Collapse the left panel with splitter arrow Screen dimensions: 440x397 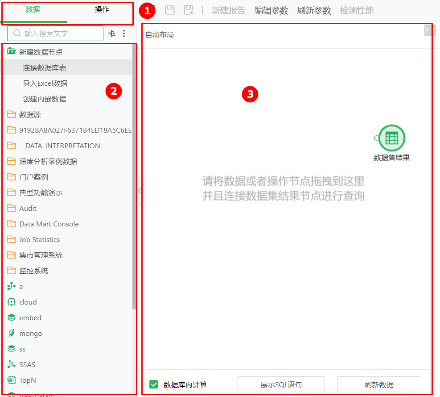pos(139,191)
